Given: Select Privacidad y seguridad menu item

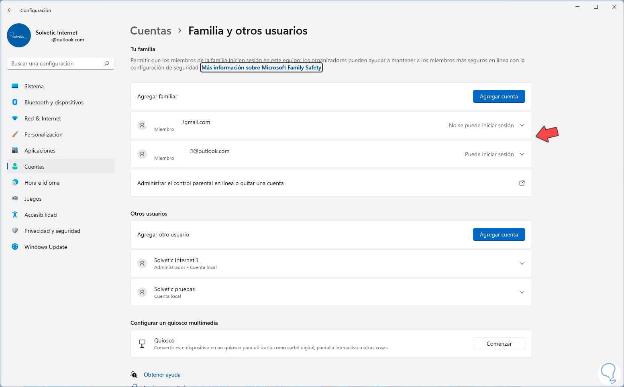Looking at the screenshot, I should 52,231.
